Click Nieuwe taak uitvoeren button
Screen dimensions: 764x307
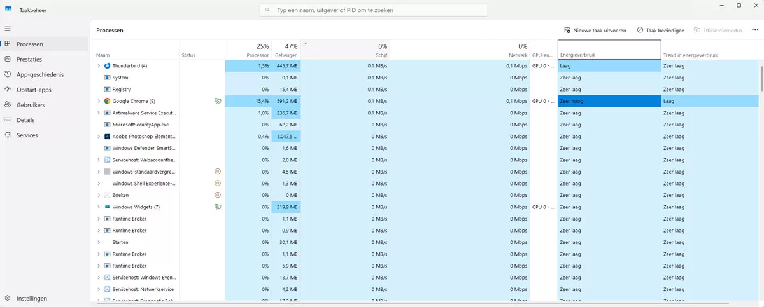tap(595, 30)
